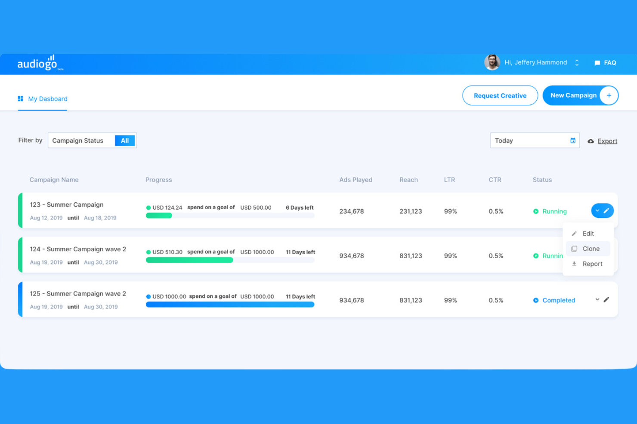The width and height of the screenshot is (637, 424).
Task: Click USD 500.00 goal amount
Action: click(256, 207)
